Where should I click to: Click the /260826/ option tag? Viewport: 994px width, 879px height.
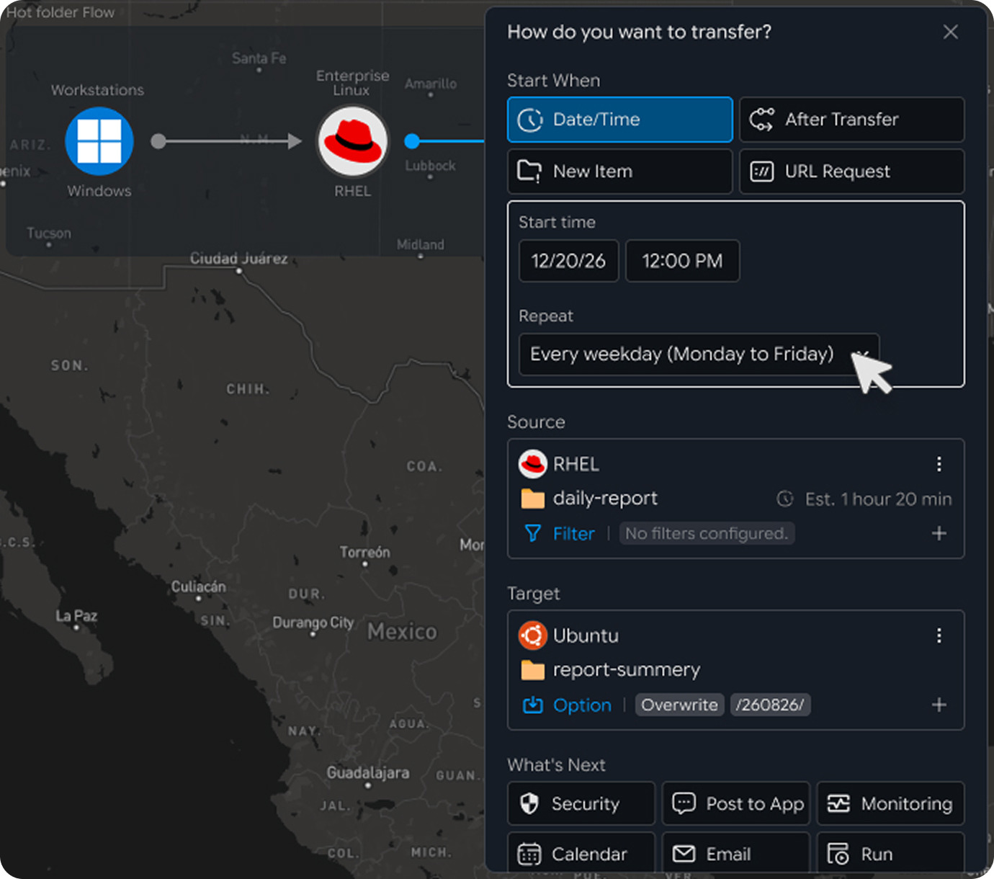coord(771,705)
